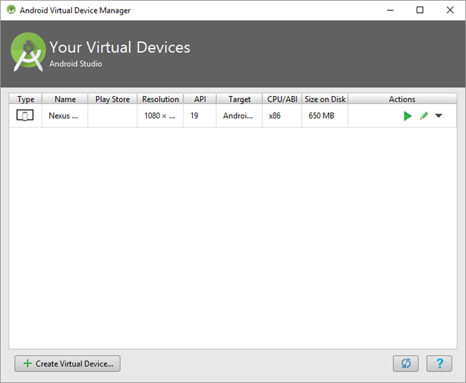The width and height of the screenshot is (466, 383).
Task: Select the API value '19' cell
Action: point(200,115)
